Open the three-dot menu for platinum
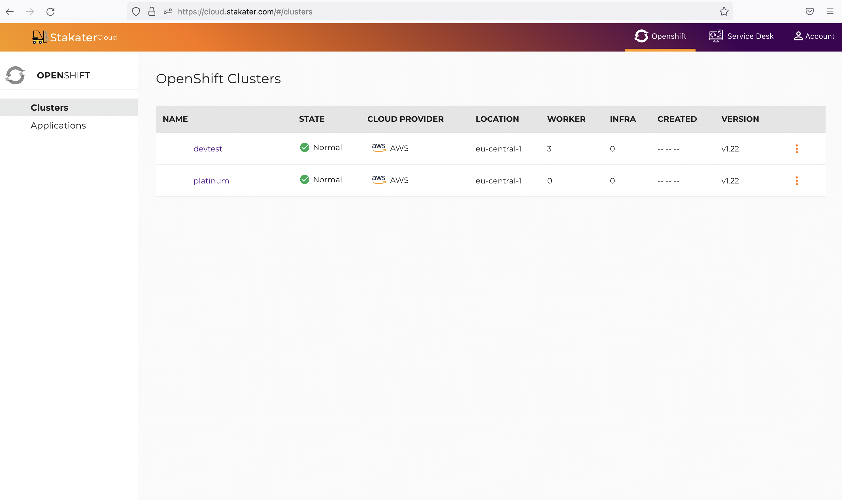The height and width of the screenshot is (500, 842). (x=796, y=181)
